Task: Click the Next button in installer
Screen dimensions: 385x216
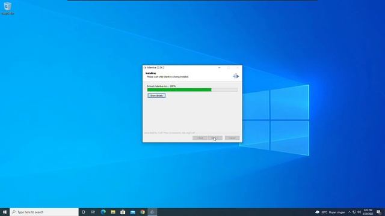Action: (215, 138)
